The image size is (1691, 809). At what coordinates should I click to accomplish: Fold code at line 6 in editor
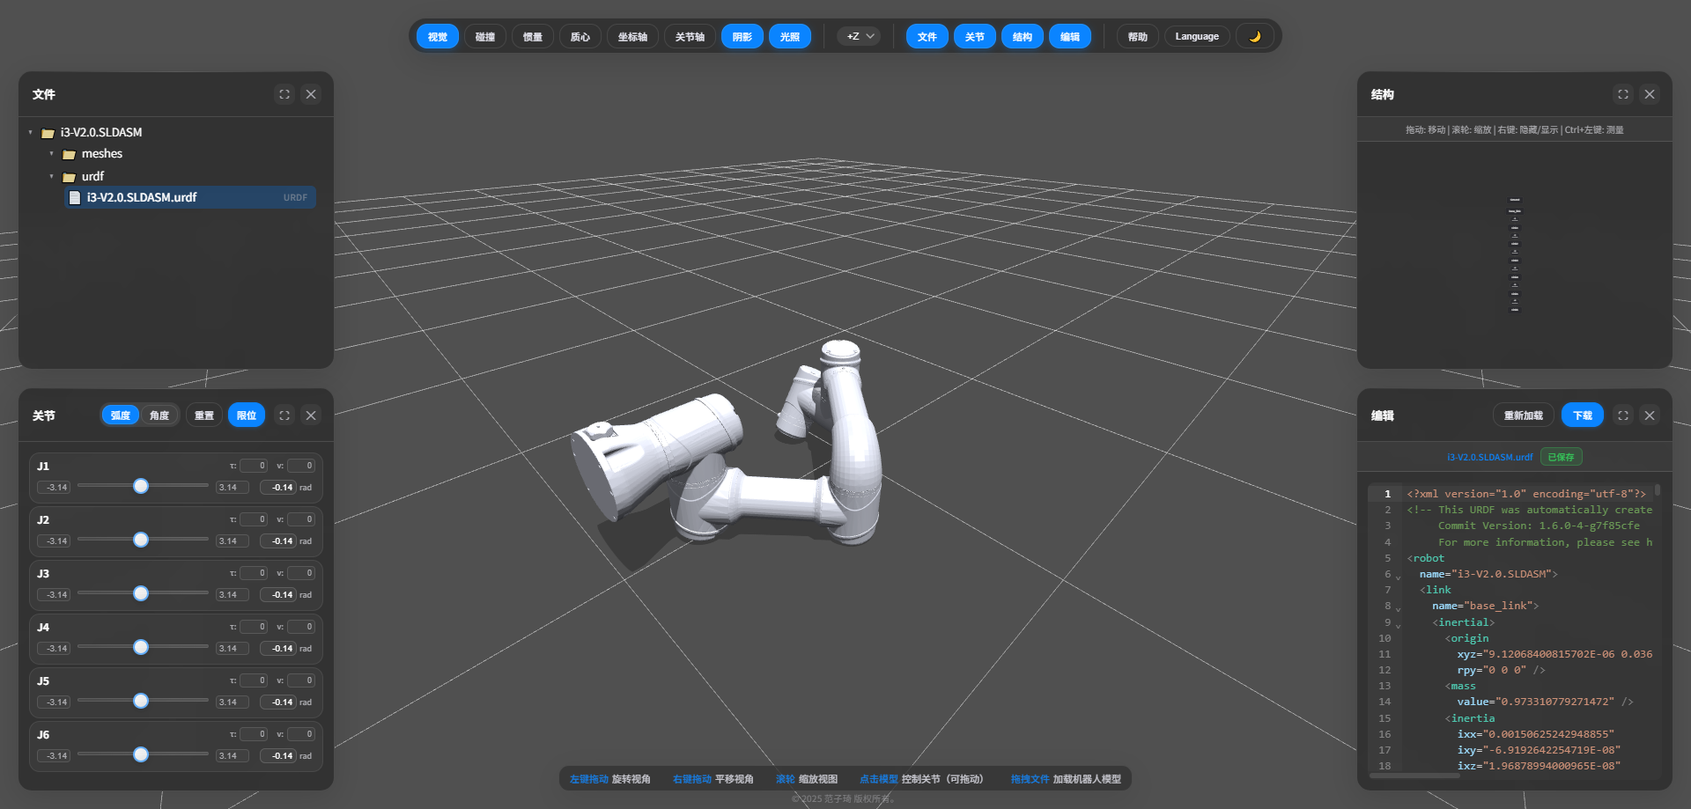click(1399, 577)
